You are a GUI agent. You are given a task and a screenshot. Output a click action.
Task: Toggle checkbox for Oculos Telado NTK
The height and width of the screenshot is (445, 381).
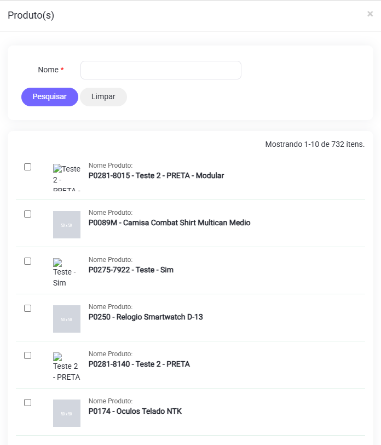point(28,403)
